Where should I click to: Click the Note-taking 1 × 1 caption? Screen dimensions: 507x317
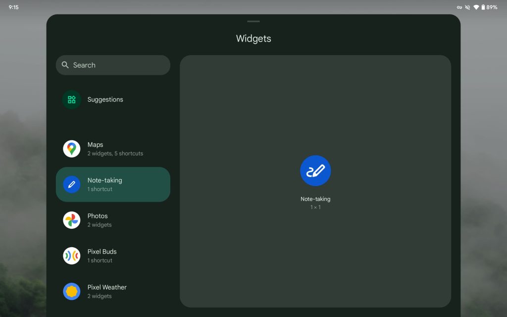[x=315, y=203]
